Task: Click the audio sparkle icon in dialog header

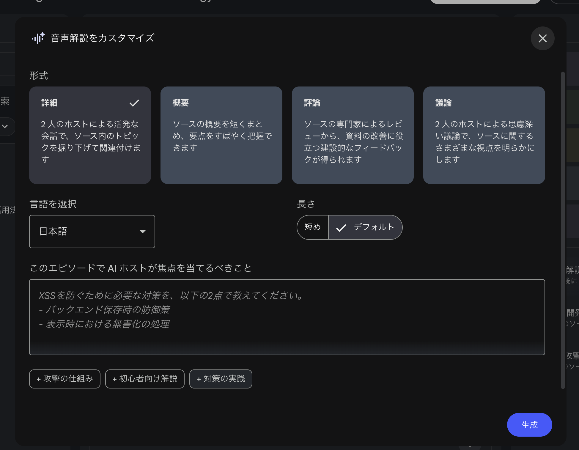Action: tap(38, 38)
